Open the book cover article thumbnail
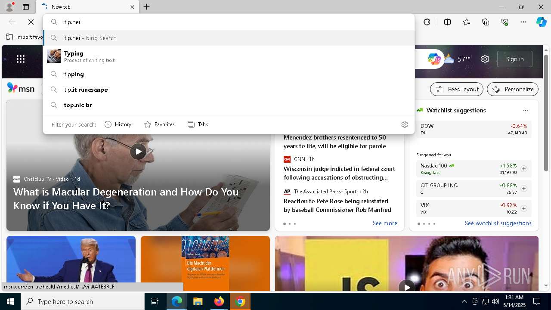Viewport: 551px width, 310px height. click(x=205, y=263)
